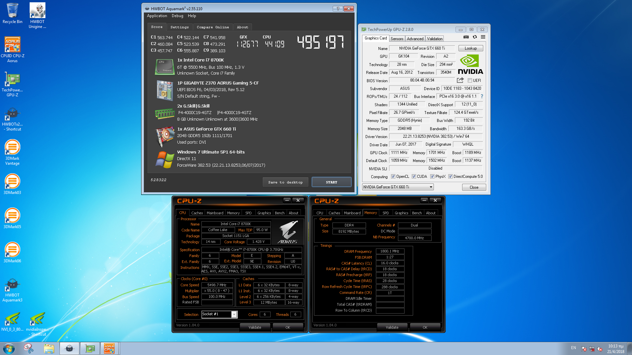
Task: Click the START benchmark button
Action: [x=331, y=182]
